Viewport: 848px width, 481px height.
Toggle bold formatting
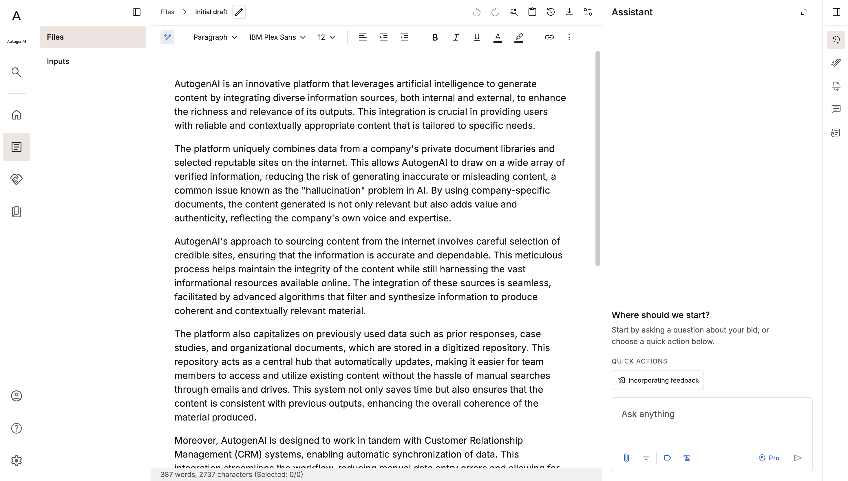(x=435, y=37)
